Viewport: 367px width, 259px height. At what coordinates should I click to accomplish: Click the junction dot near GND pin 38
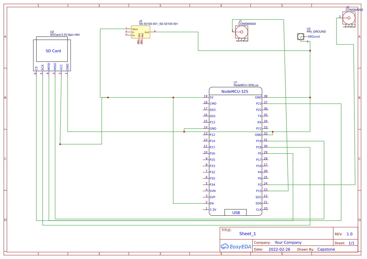click(310, 97)
